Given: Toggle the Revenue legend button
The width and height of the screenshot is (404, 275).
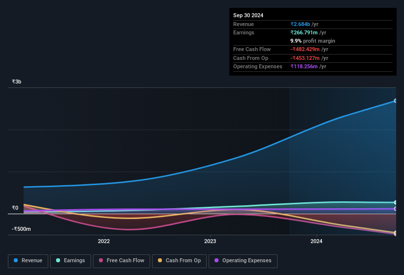Looking at the screenshot, I should point(28,261).
